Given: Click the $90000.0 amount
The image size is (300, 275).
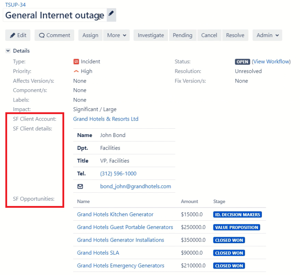Looking at the screenshot, I should (x=192, y=253).
